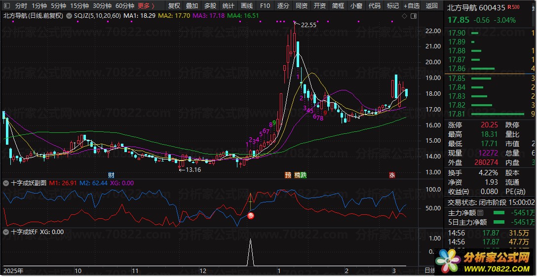Switch to 分时 intraday view
This screenshot has height=277, width=538.
21,5
